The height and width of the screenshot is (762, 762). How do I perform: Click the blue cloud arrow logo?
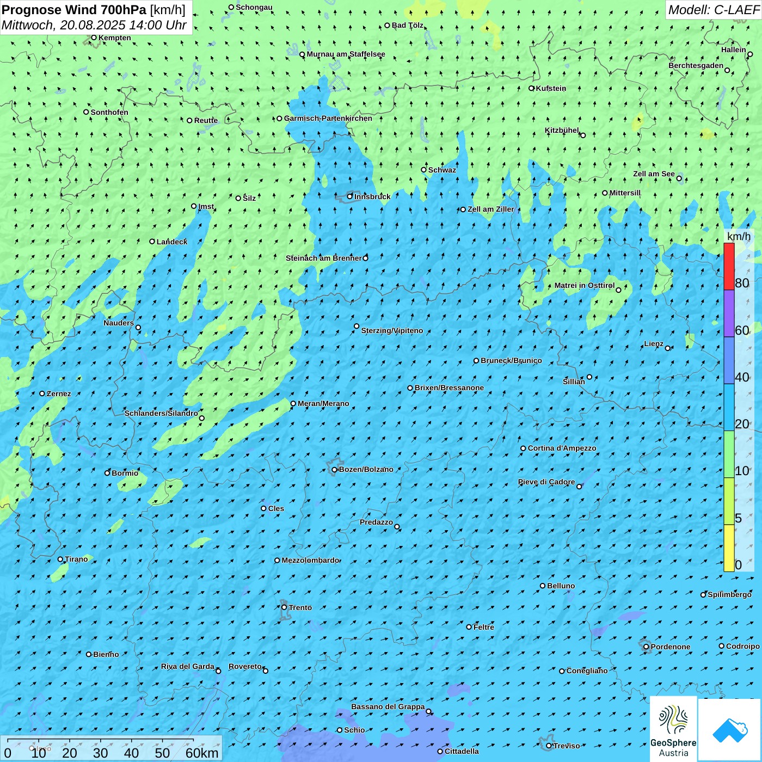[x=730, y=730]
